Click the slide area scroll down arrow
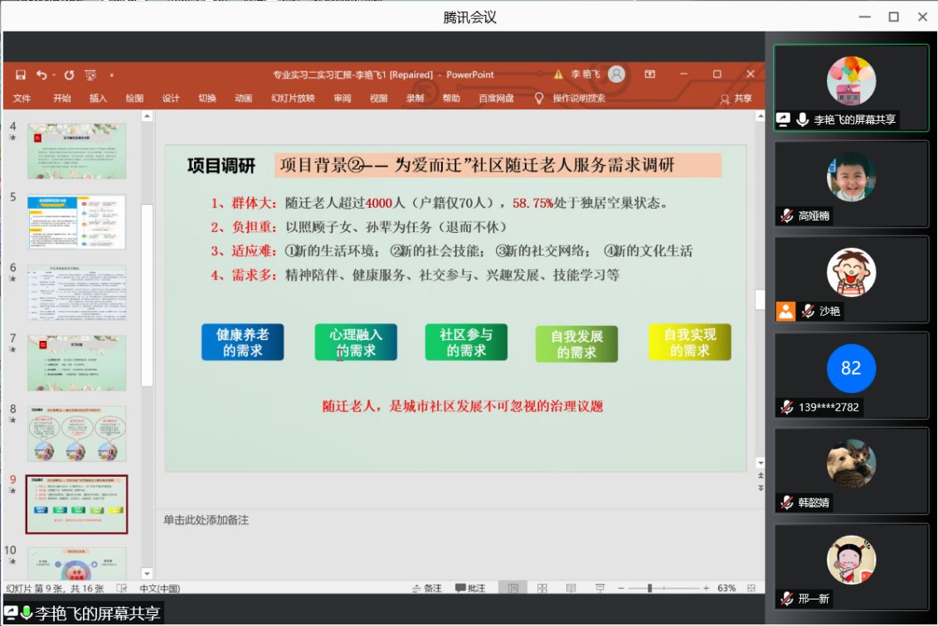The image size is (938, 626). click(x=761, y=463)
